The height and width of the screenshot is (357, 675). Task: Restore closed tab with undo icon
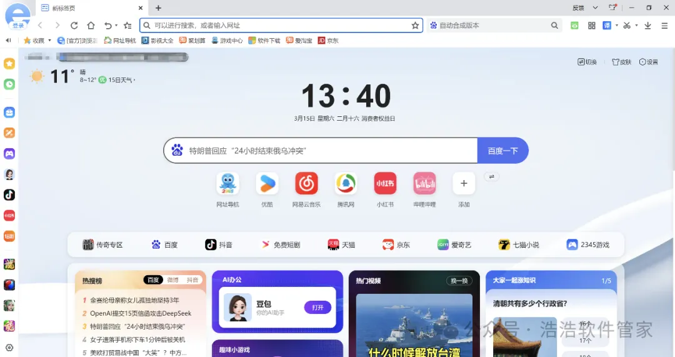coord(108,26)
